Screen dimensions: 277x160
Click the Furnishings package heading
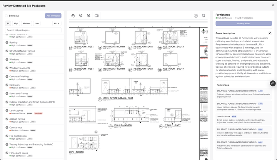(223, 15)
